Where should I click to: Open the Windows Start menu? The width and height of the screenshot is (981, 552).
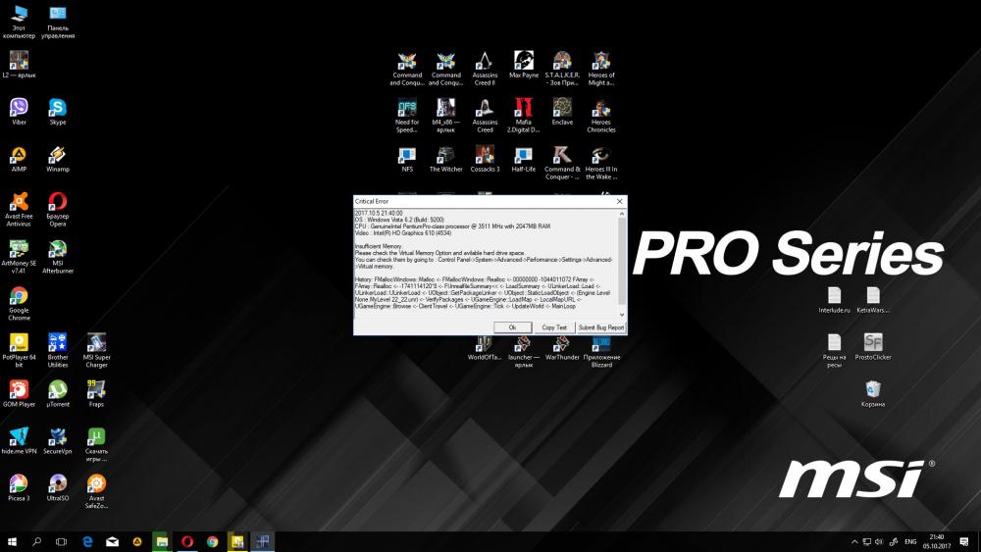click(x=14, y=541)
